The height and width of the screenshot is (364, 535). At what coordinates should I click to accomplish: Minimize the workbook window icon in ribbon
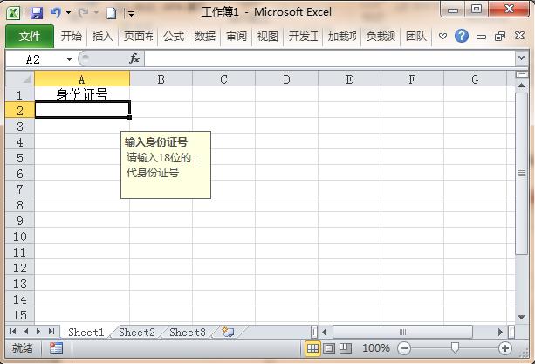(481, 37)
